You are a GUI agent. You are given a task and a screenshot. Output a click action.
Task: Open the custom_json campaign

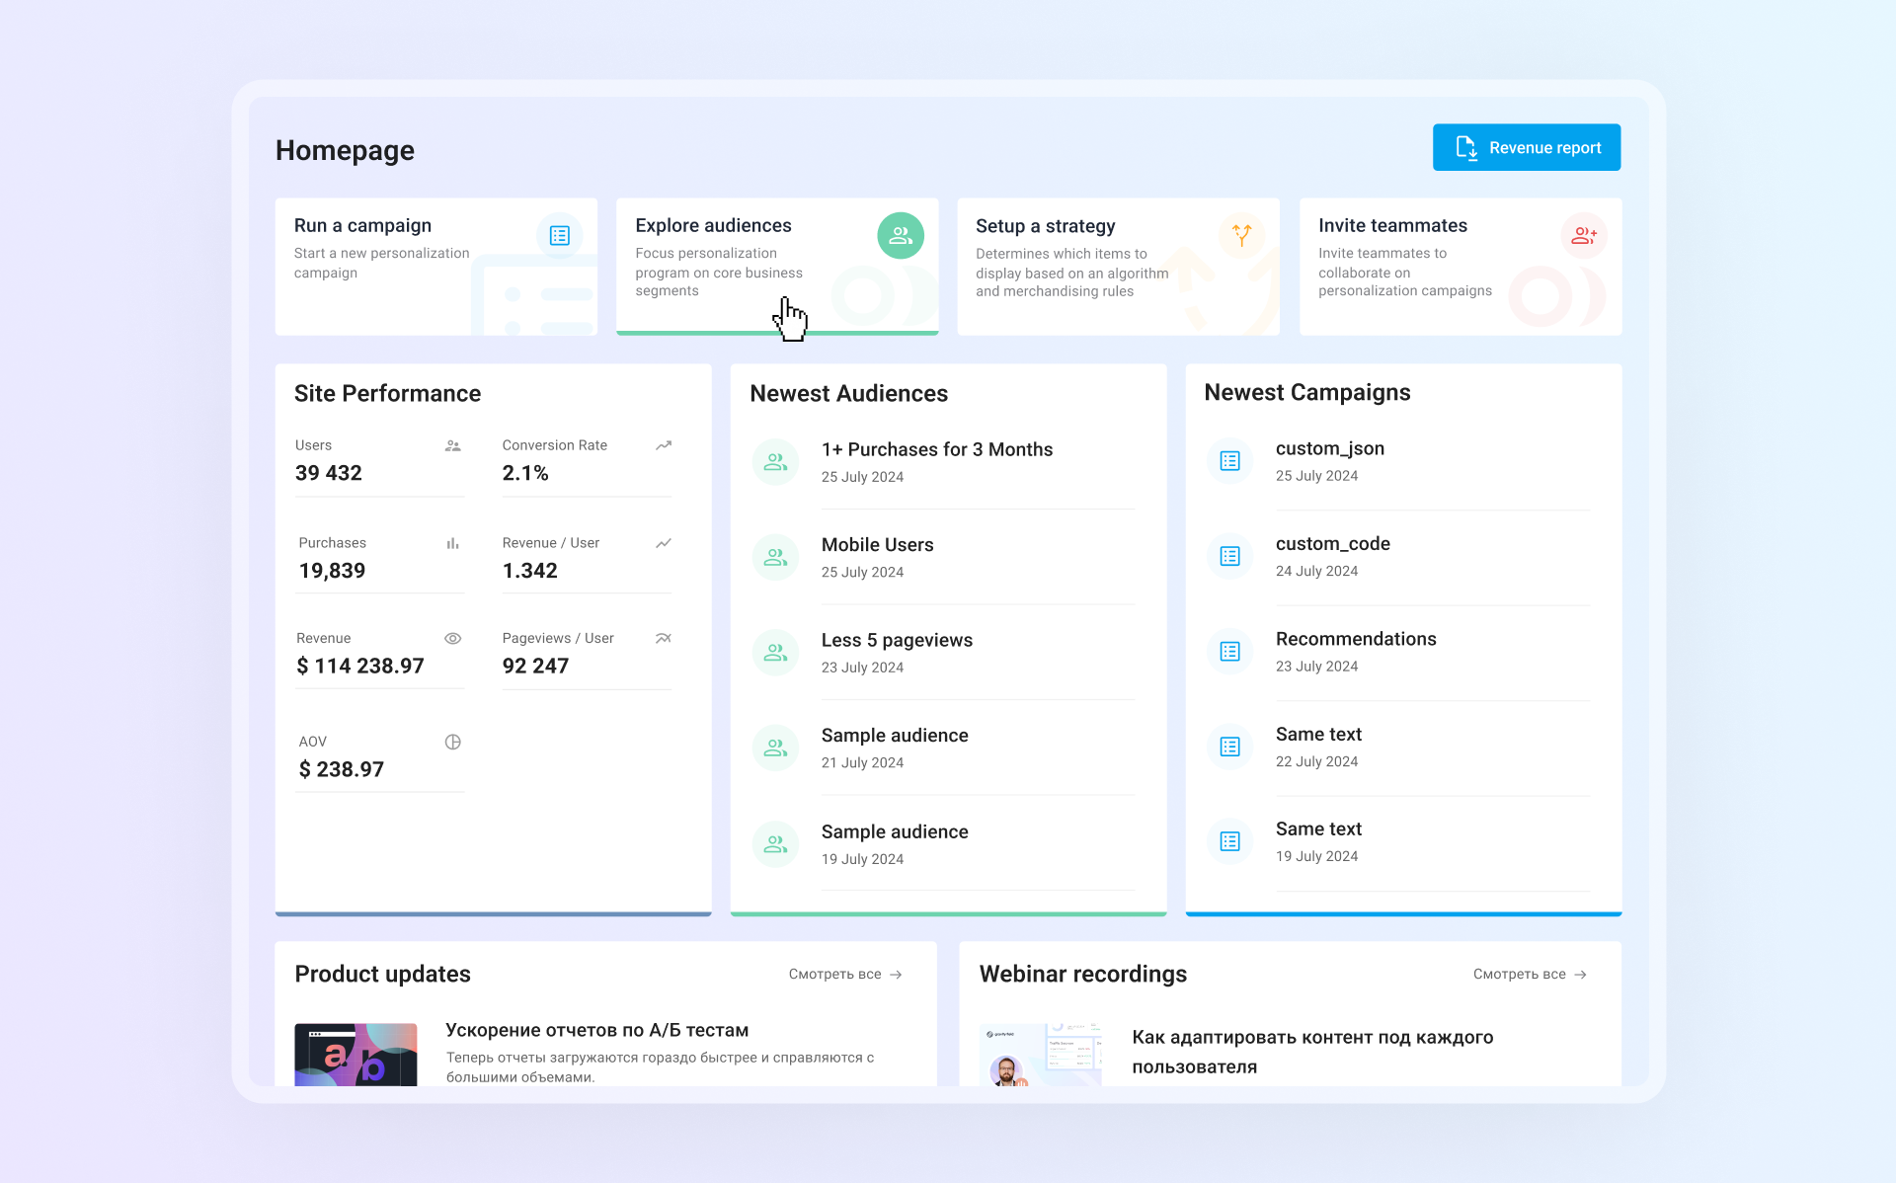click(x=1329, y=448)
